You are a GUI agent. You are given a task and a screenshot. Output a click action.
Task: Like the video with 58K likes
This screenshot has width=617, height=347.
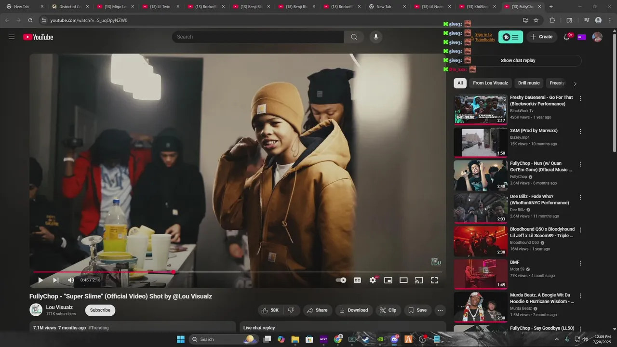point(270,310)
